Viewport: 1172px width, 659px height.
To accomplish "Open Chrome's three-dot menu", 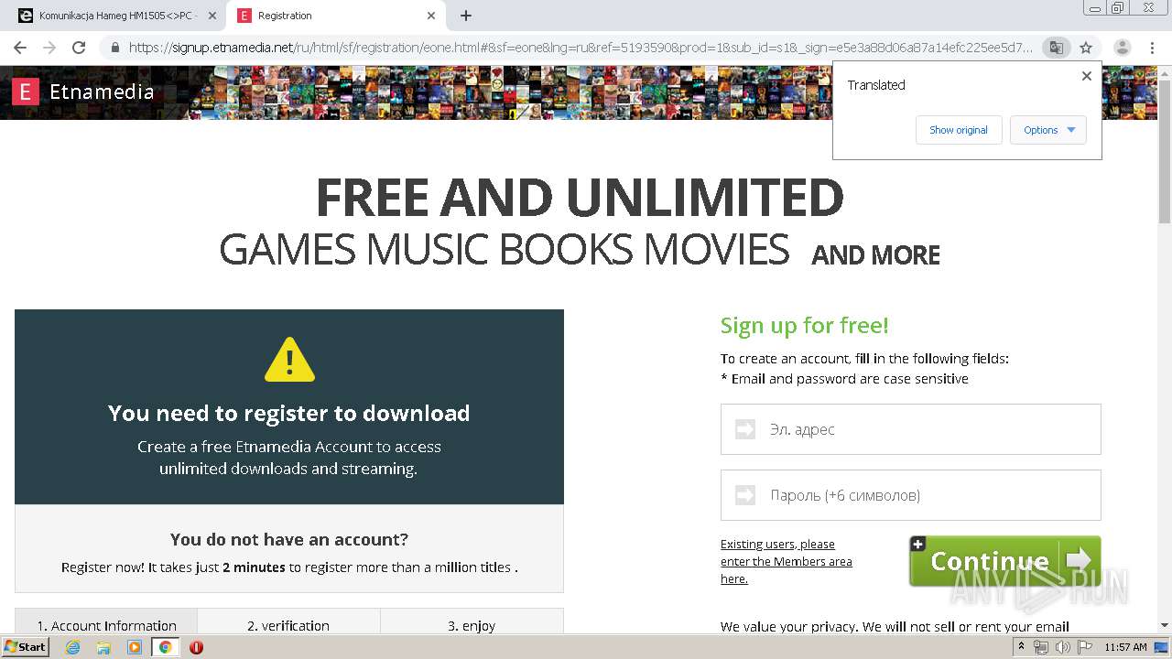I will tap(1152, 48).
